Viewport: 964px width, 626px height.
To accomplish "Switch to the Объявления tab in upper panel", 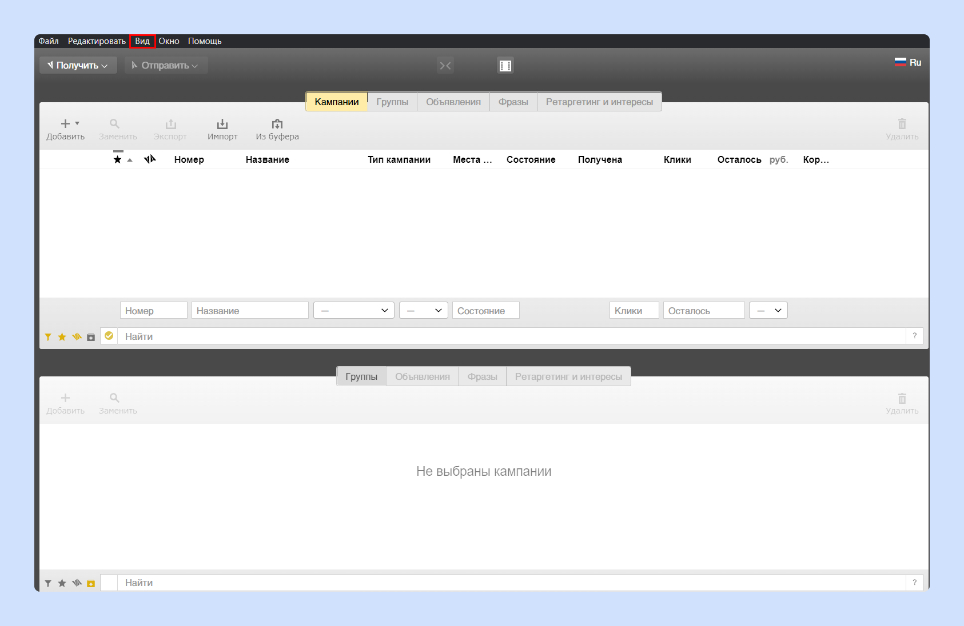I will click(x=453, y=102).
